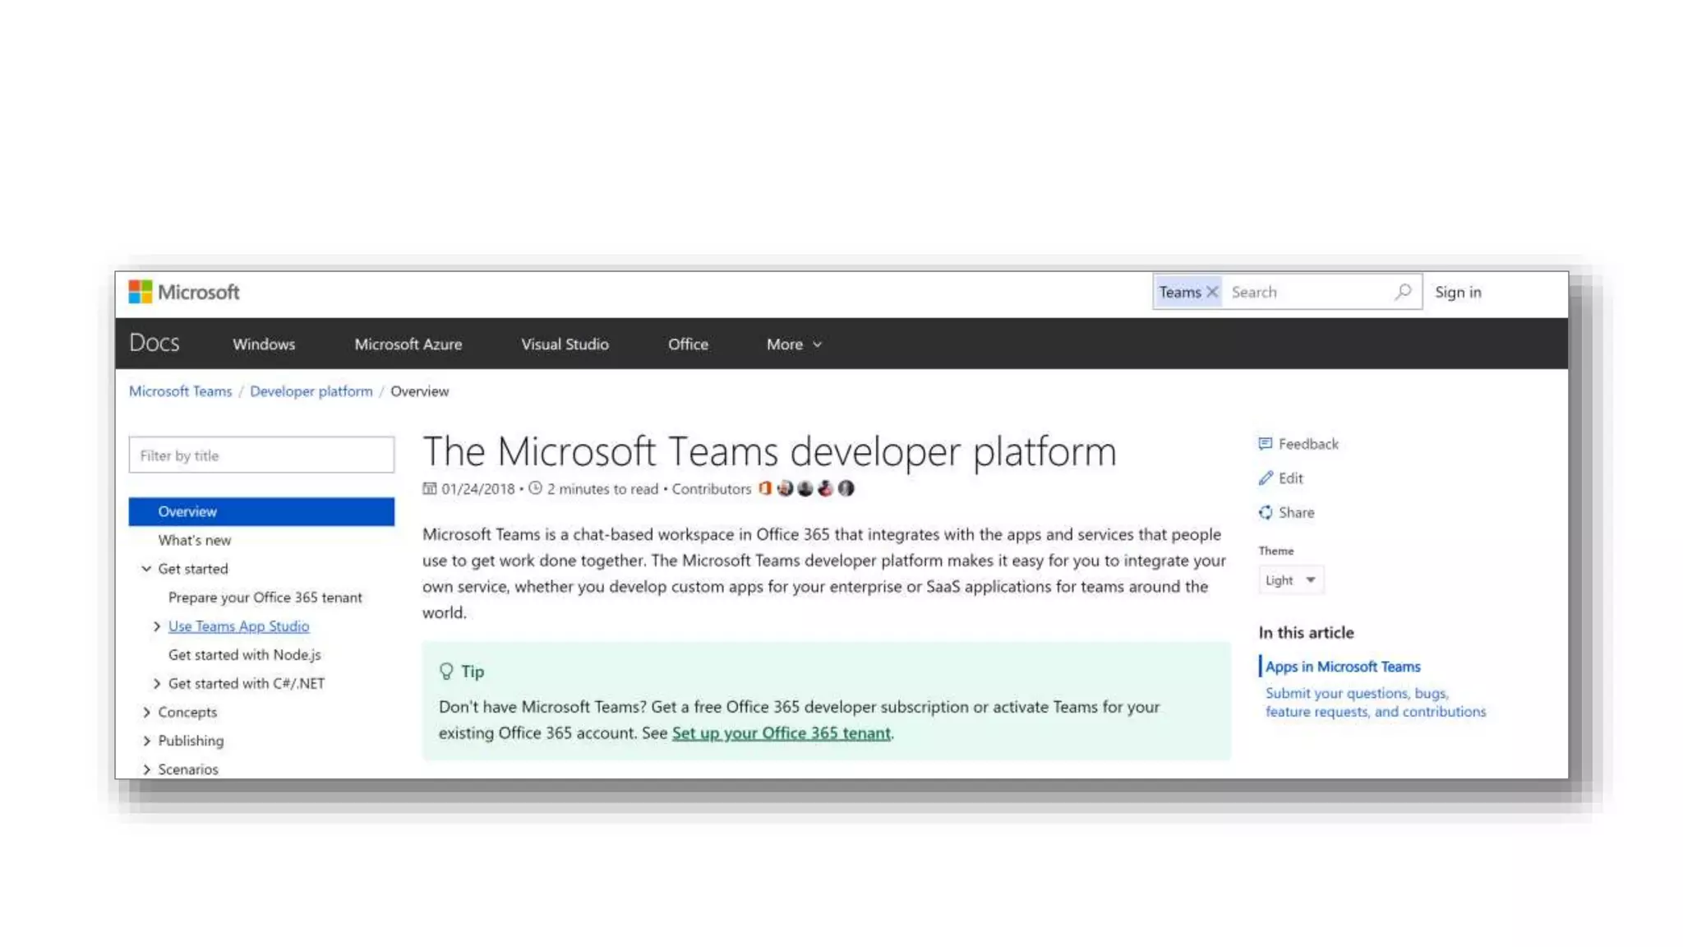Jump to Apps in Microsoft Teams
Image resolution: width=1683 pixels, height=947 pixels.
click(1343, 667)
